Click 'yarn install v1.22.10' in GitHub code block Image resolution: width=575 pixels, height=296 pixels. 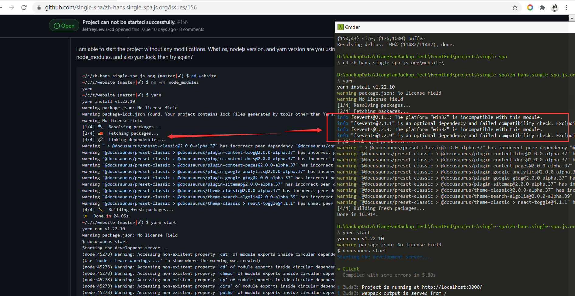[x=109, y=101]
